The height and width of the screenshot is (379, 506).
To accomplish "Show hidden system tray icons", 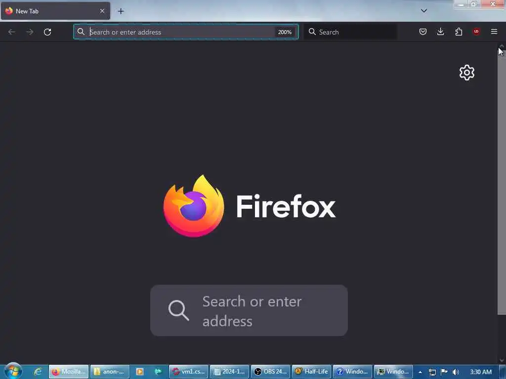I will 420,372.
